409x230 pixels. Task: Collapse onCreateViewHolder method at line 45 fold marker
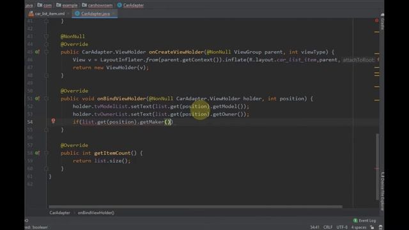47,52
